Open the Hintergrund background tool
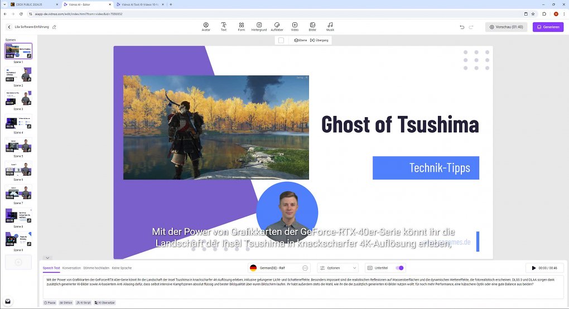The width and height of the screenshot is (569, 309). [259, 27]
